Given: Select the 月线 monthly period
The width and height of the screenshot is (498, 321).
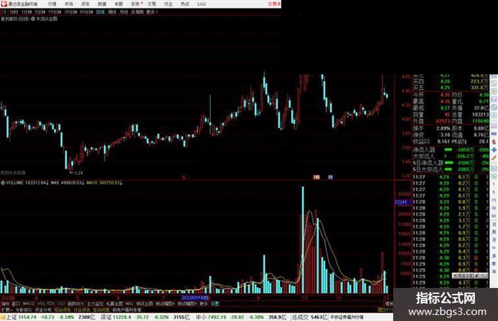Looking at the screenshot, I should [123, 12].
